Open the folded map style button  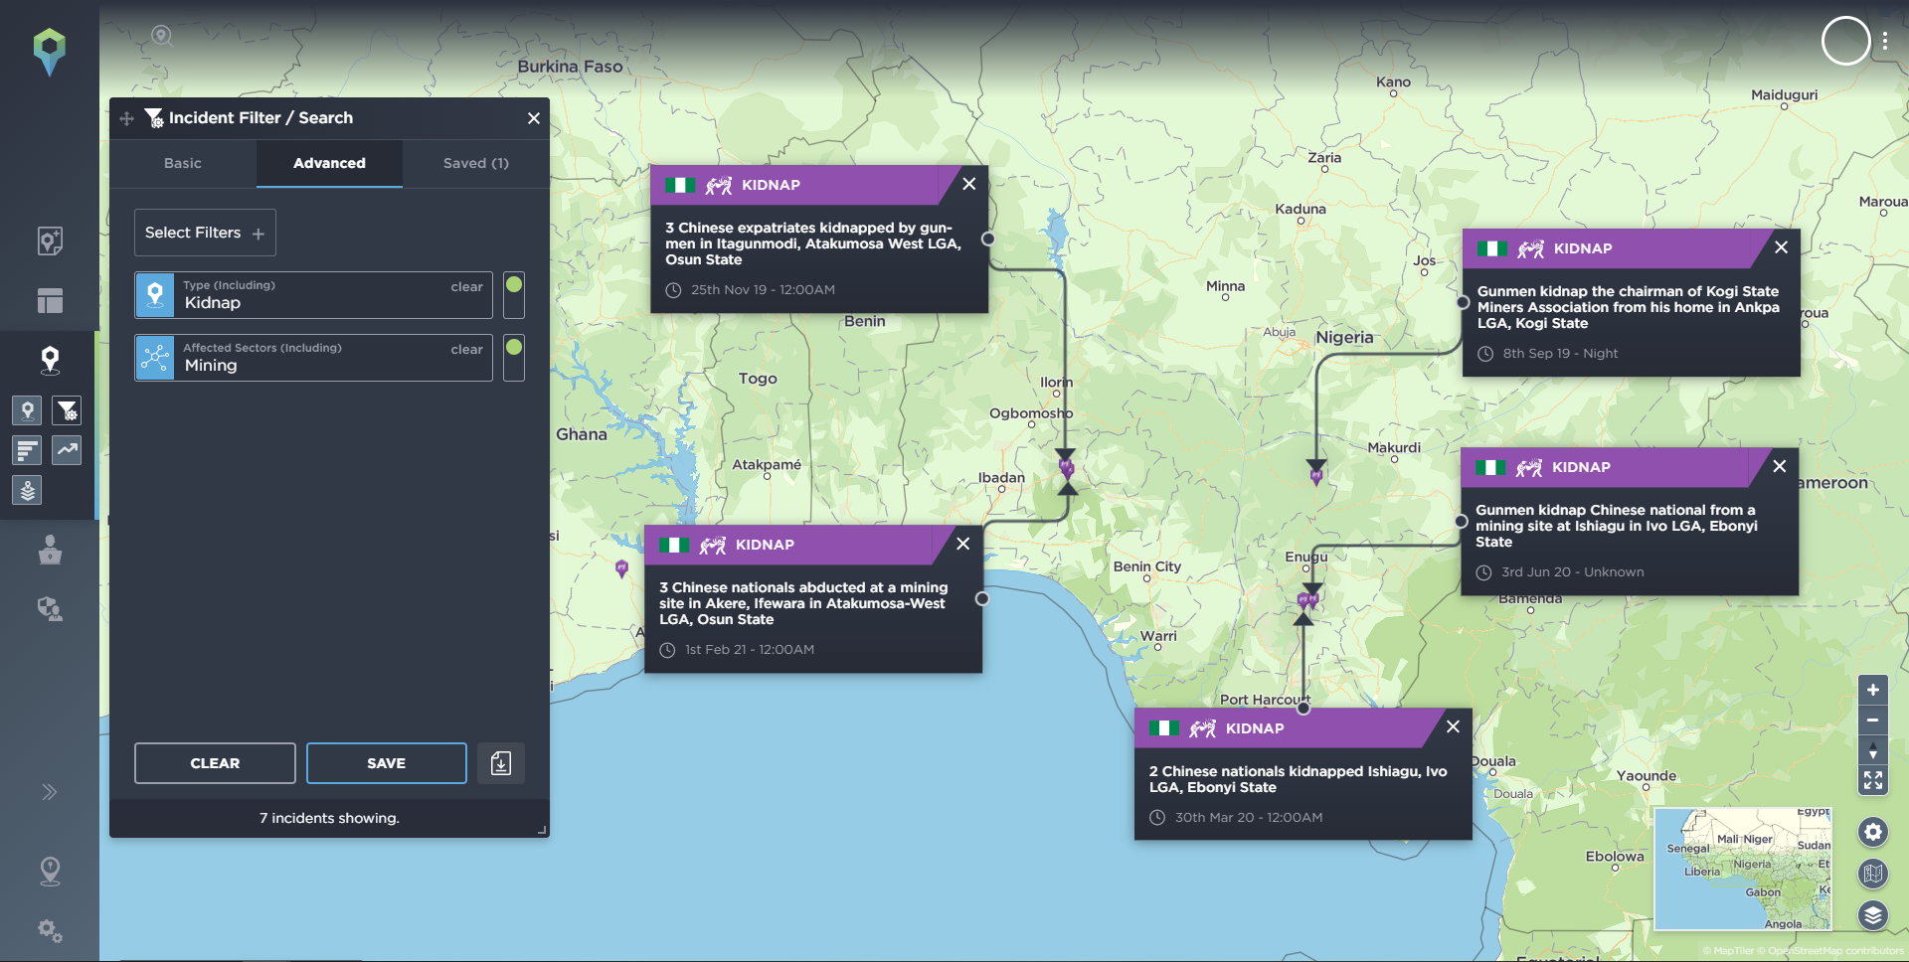point(1873,874)
